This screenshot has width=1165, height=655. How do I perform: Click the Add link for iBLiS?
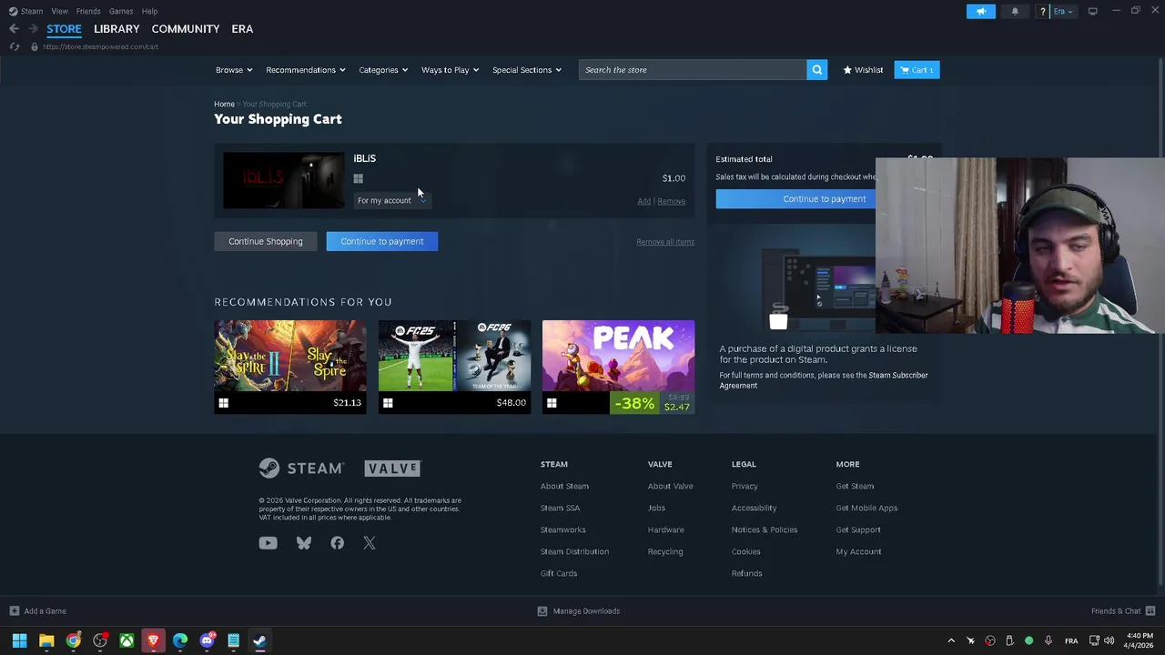pos(643,201)
